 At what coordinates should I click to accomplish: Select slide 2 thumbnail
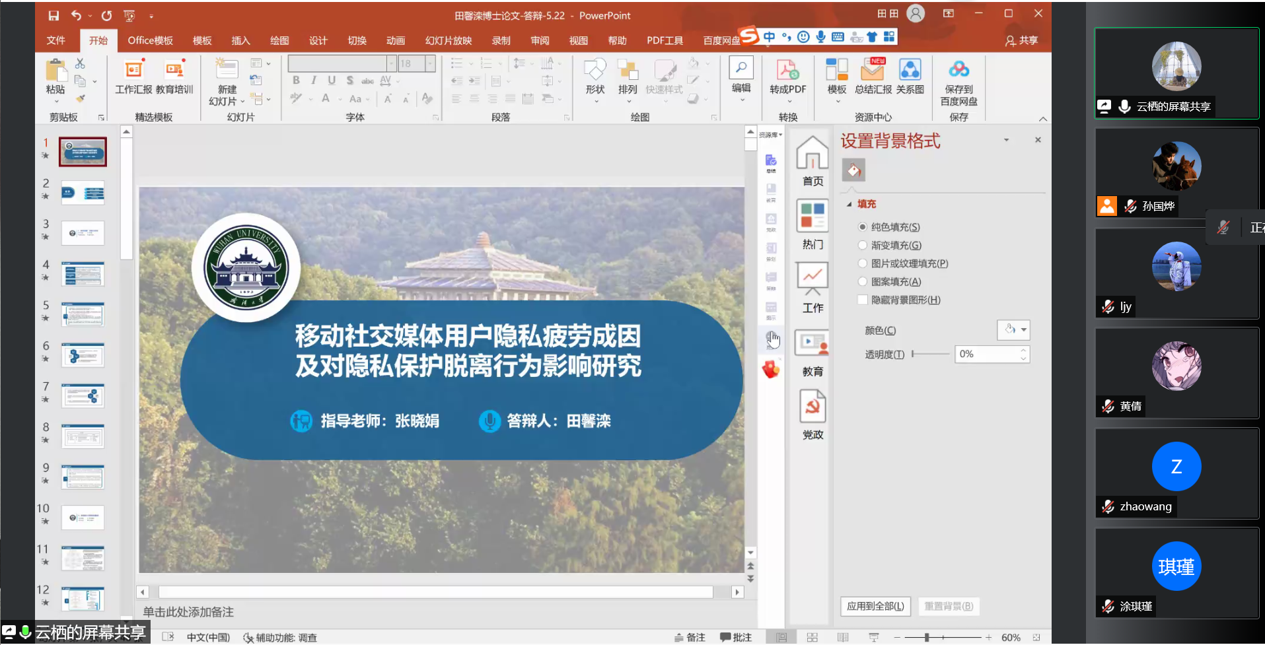click(x=83, y=193)
